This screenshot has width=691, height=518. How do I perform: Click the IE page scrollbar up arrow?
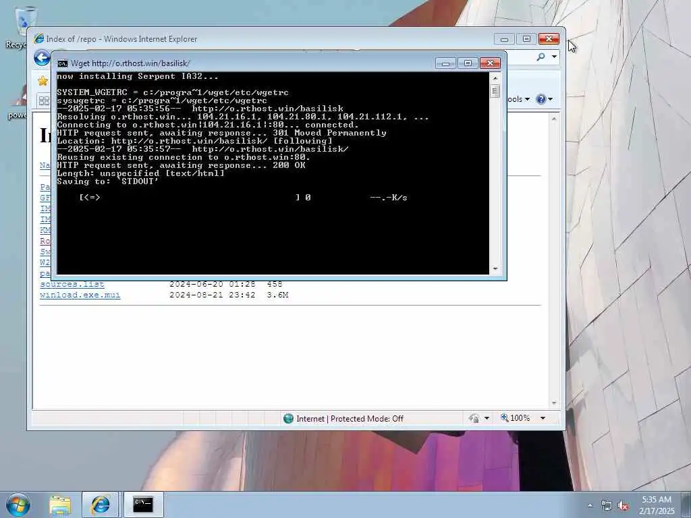[x=554, y=119]
